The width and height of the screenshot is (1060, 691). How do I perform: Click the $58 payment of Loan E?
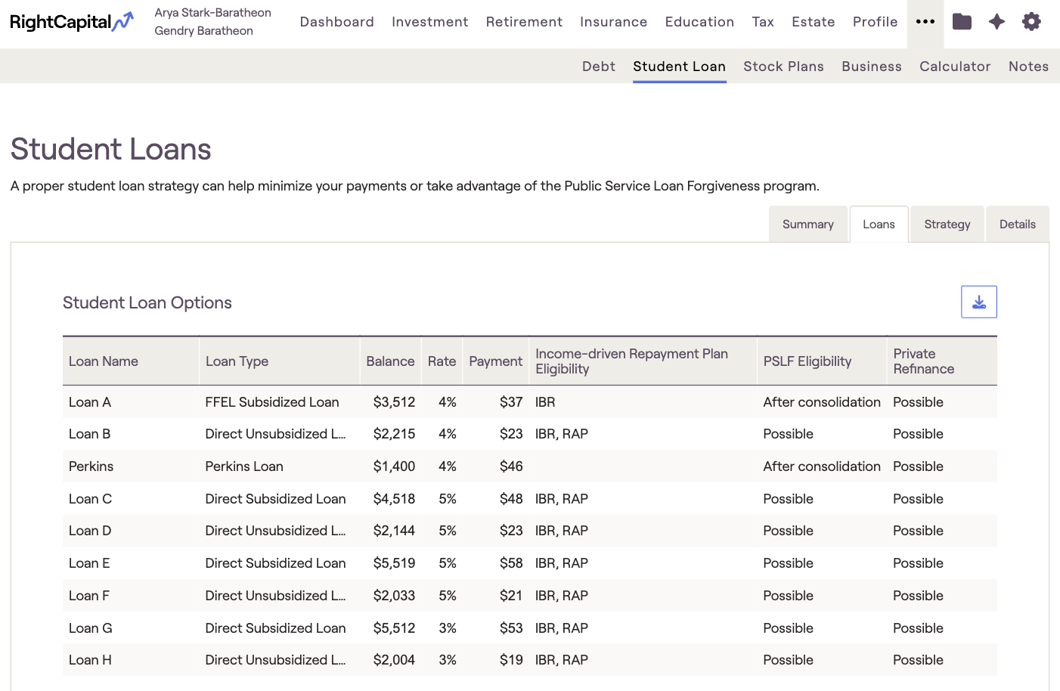click(x=511, y=563)
